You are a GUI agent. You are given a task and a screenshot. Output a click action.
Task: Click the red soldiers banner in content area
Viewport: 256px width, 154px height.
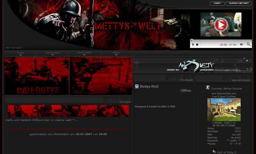[x=68, y=111]
